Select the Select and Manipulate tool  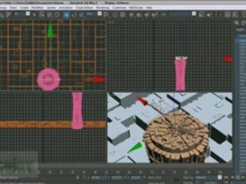coord(115,15)
